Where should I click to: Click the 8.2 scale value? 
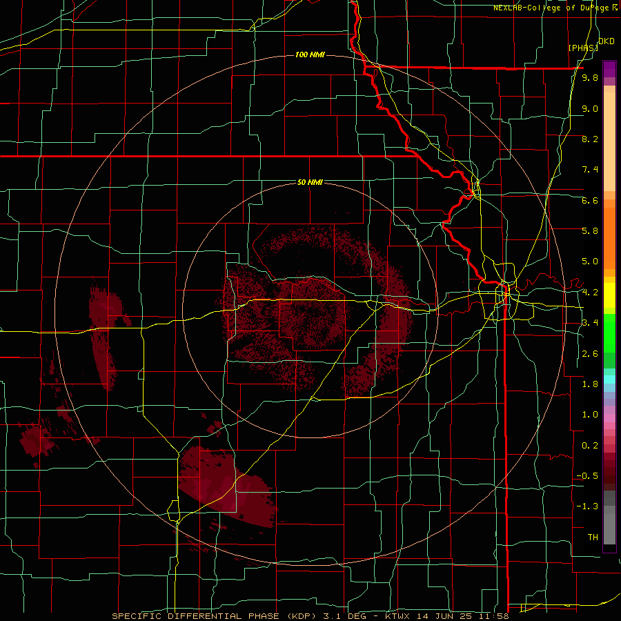pos(590,139)
